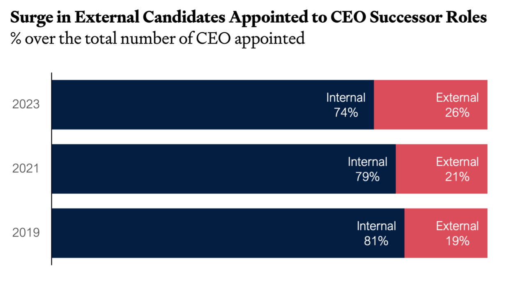Select the 'Internal 81%' data label
This screenshot has width=516, height=290.
(x=376, y=234)
